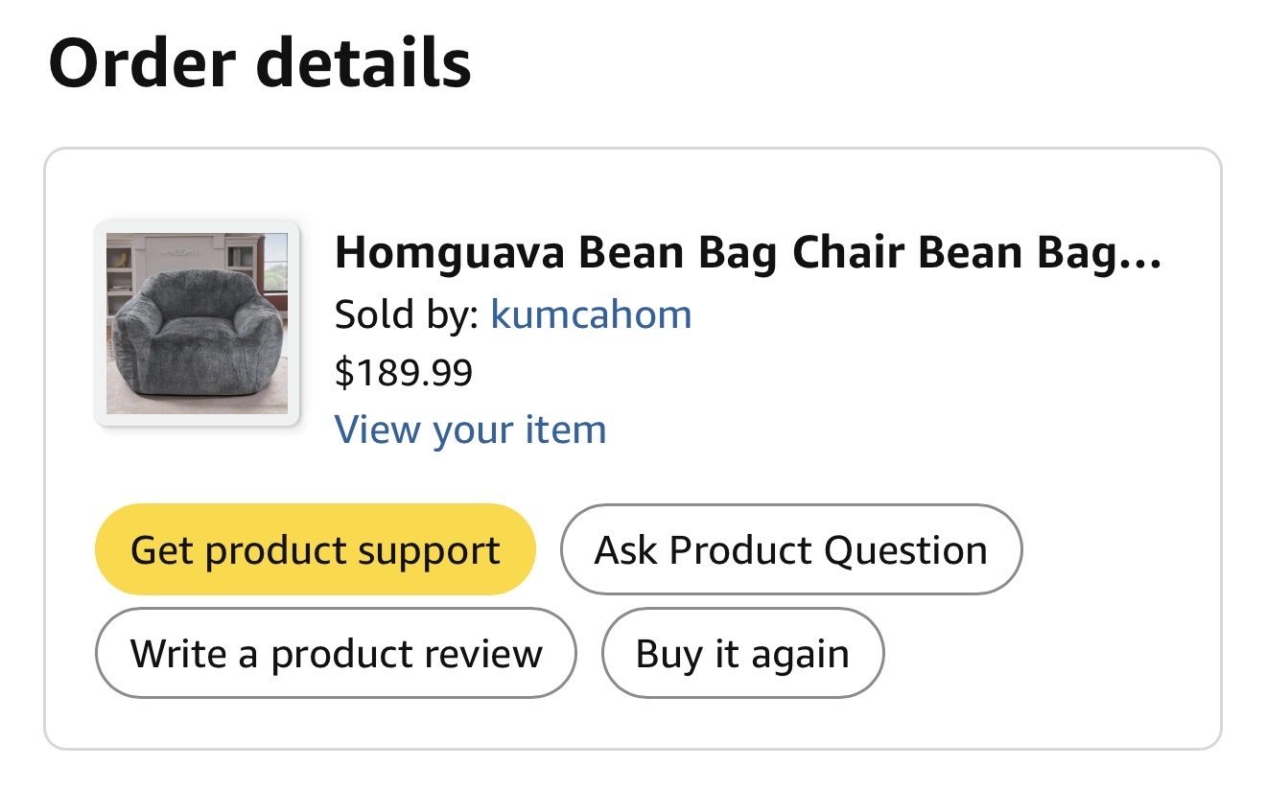
Task: Ask a question about this product
Action: [x=790, y=550]
